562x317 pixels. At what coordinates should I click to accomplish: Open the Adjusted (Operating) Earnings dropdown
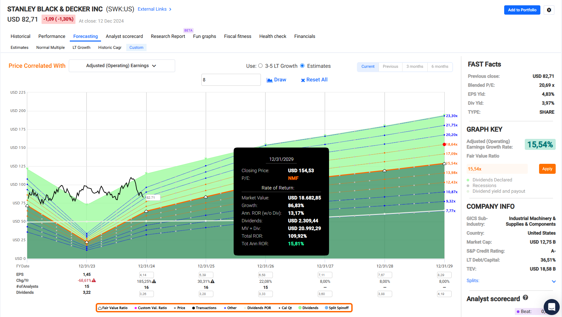coord(122,66)
